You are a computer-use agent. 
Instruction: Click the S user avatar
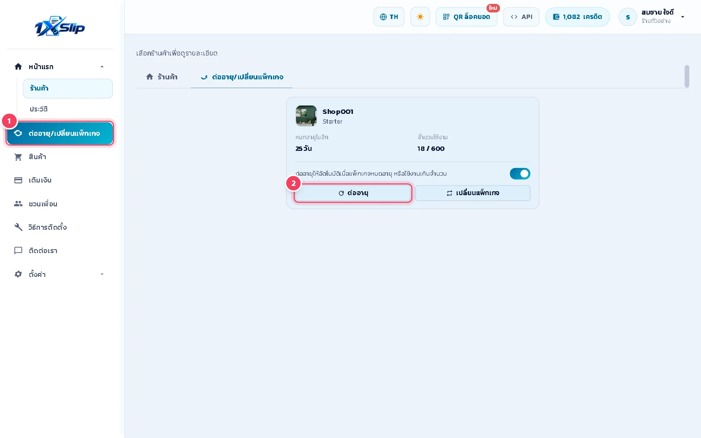point(628,17)
